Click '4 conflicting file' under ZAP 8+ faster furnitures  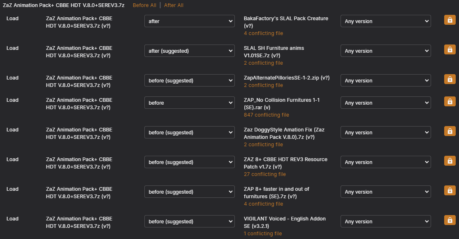pos(264,204)
